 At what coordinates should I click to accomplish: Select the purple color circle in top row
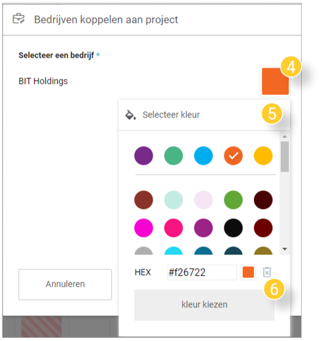pos(144,156)
